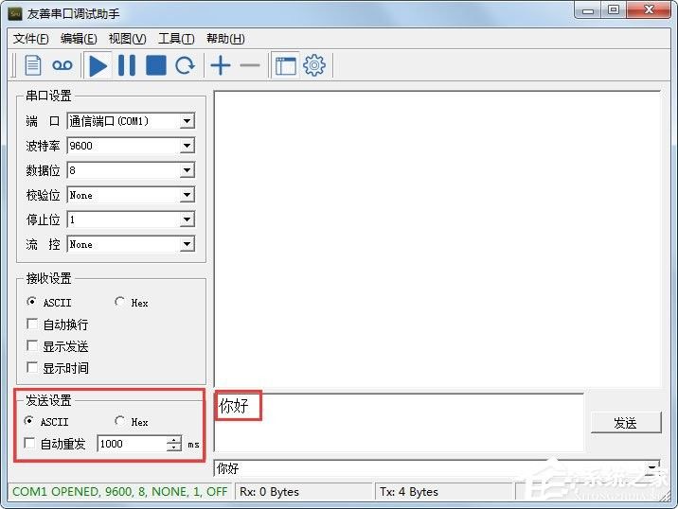Open the 文件(F) menu
Image resolution: width=678 pixels, height=509 pixels.
(30, 39)
